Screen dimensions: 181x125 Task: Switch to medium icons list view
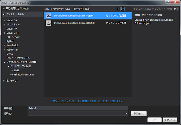[122, 9]
